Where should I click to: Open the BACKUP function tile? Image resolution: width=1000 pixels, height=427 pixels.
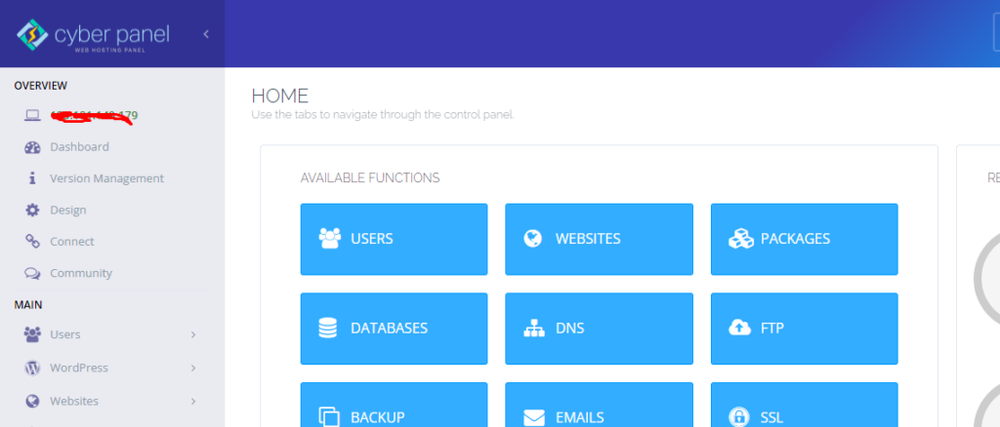[x=394, y=408]
